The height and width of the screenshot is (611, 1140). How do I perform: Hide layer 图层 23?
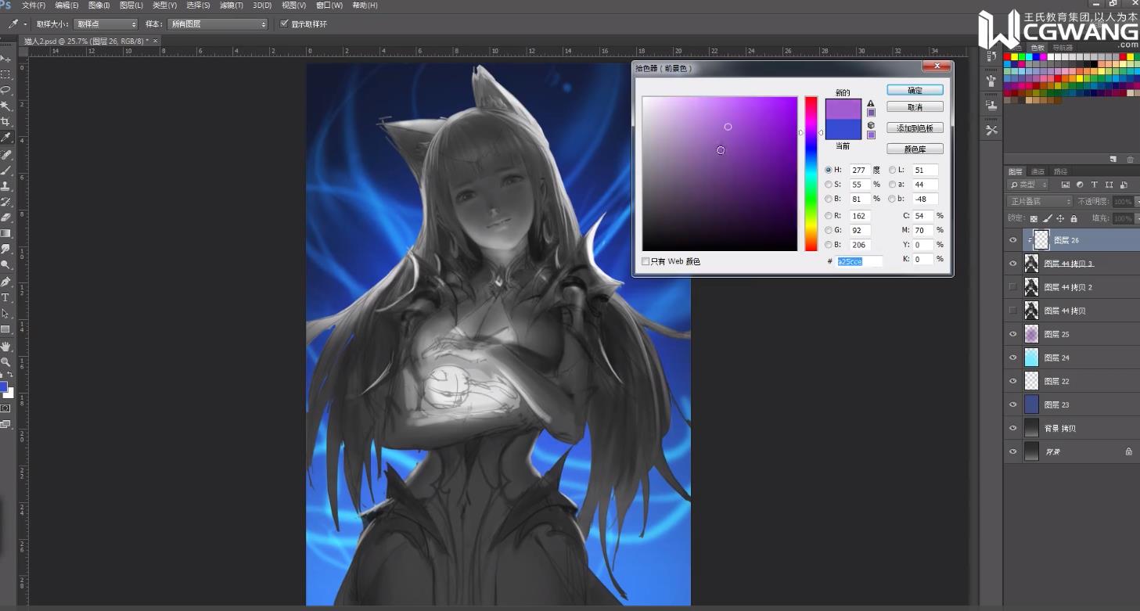(1013, 404)
